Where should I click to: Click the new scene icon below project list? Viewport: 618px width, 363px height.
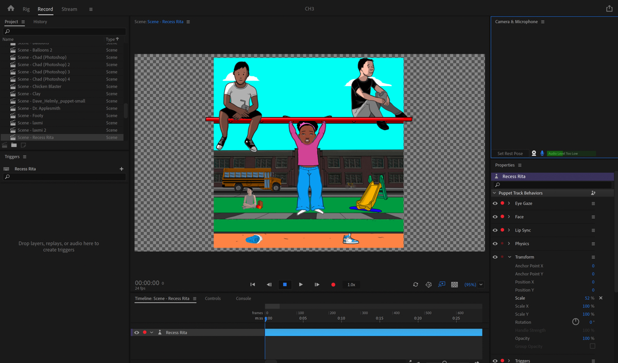point(5,145)
